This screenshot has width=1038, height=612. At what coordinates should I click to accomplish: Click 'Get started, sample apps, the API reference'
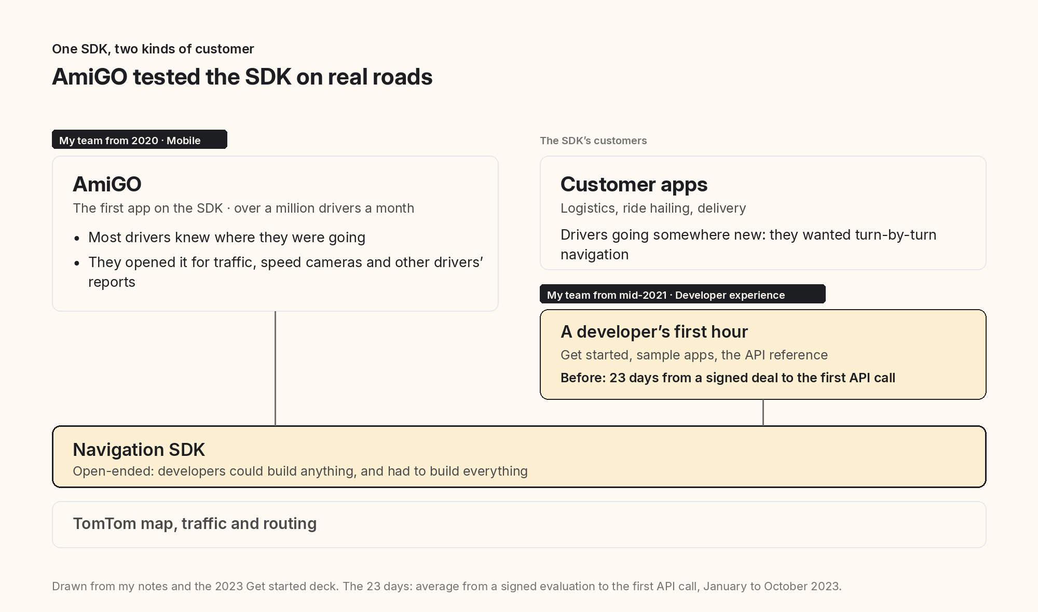pyautogui.click(x=694, y=355)
